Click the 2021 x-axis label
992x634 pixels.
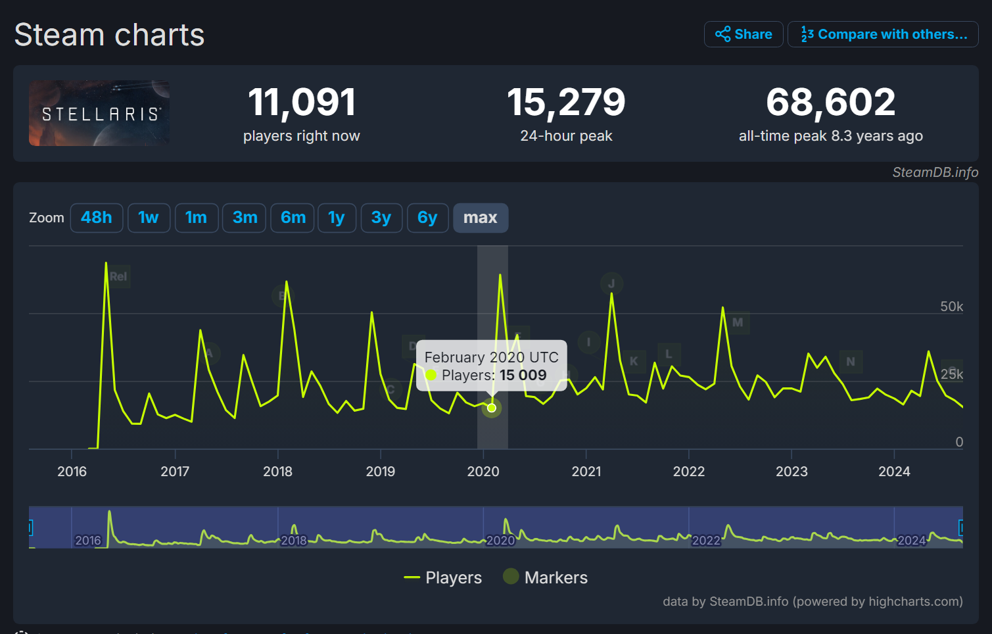click(586, 472)
